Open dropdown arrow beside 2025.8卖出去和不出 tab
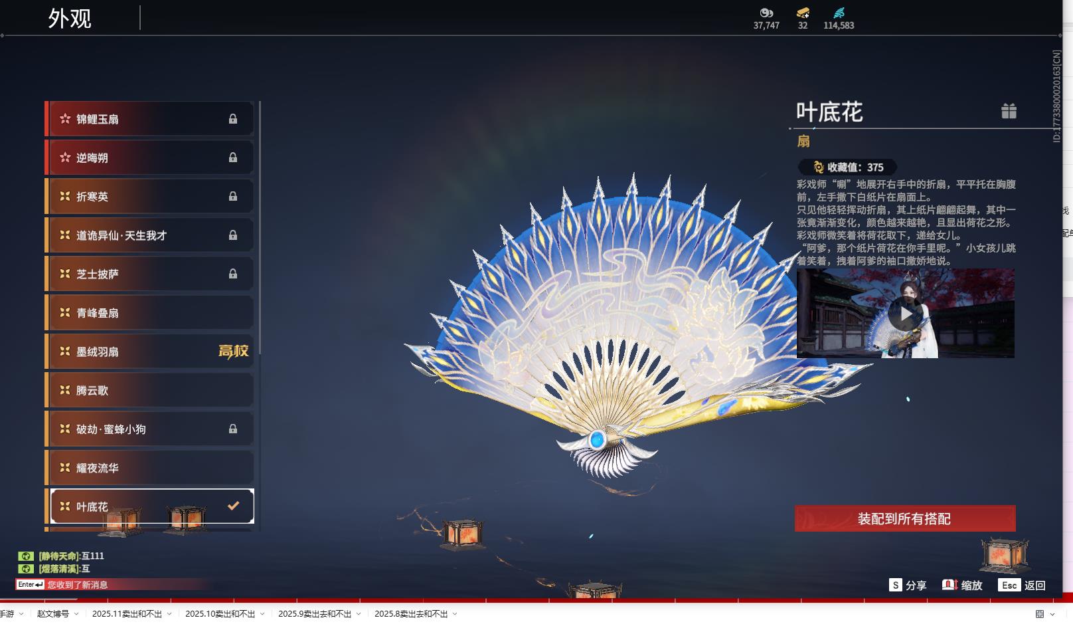 pyautogui.click(x=455, y=614)
